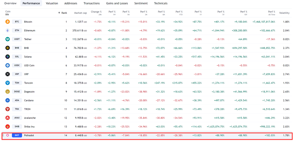This screenshot has height=141, width=297.
Task: Click the XRP coin logo icon
Action: [8, 74]
